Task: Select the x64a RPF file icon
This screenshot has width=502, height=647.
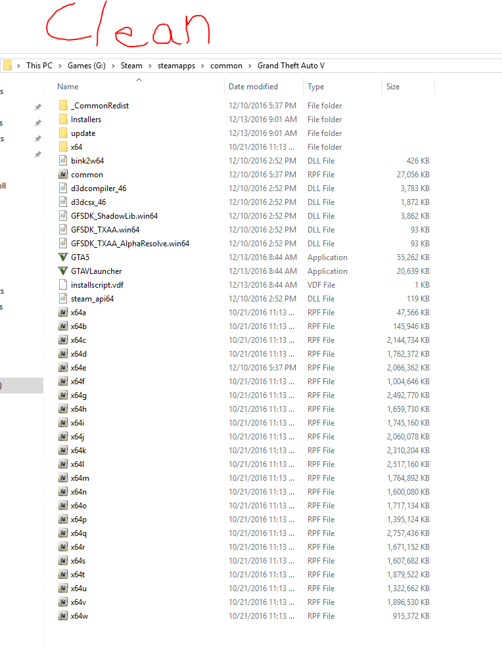Action: 63,313
